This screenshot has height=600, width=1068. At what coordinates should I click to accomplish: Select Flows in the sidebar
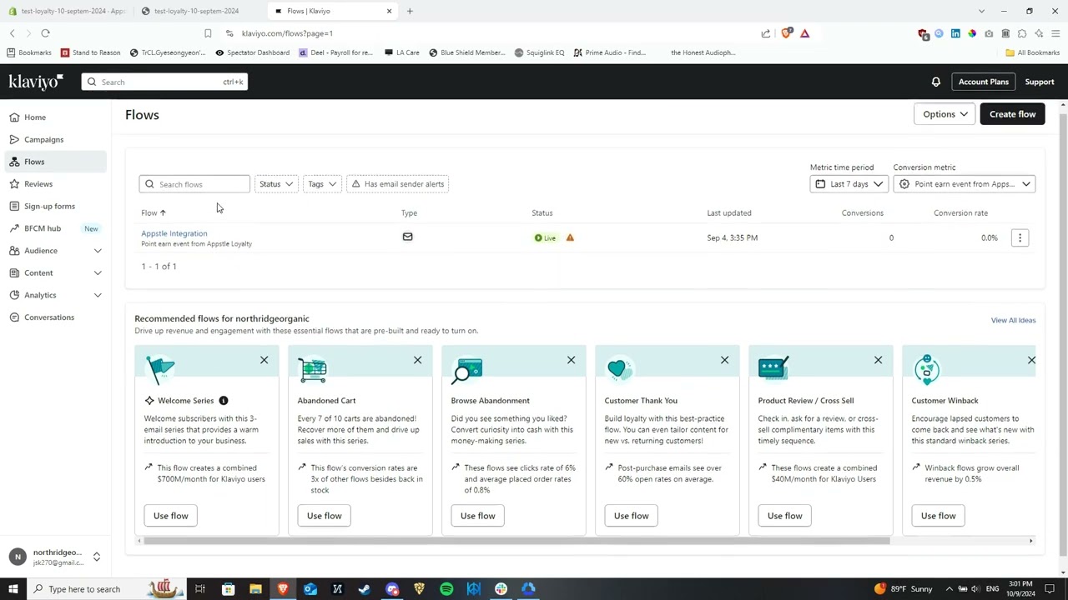tap(54, 162)
